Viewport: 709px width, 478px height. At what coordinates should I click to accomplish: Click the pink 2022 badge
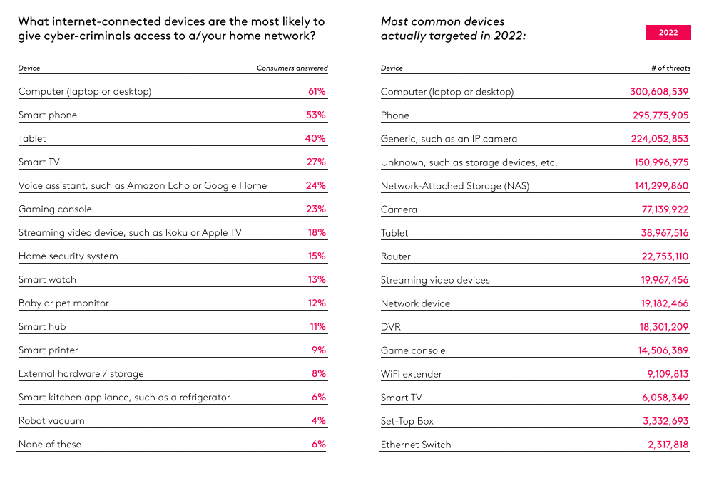668,33
